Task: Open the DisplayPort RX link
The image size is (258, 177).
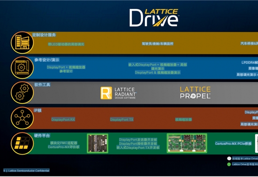Action: click(63, 119)
